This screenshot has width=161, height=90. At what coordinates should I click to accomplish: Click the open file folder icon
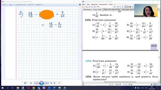coord(83,7)
